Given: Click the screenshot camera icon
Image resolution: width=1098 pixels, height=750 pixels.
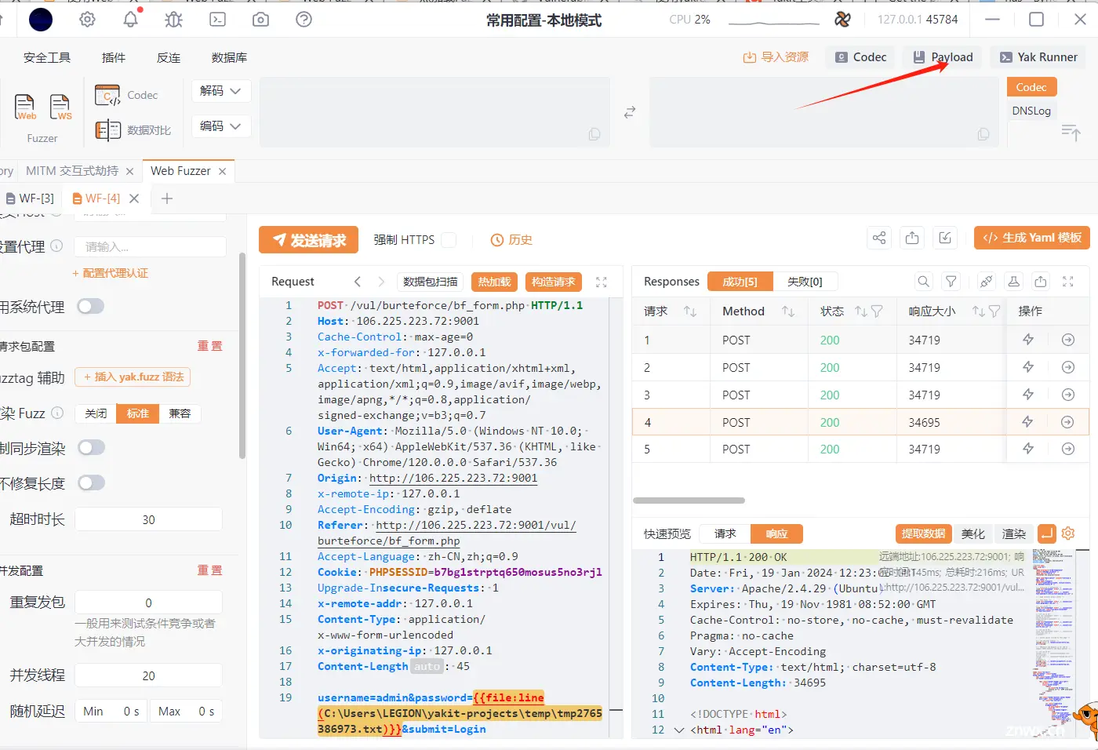Looking at the screenshot, I should pyautogui.click(x=260, y=20).
